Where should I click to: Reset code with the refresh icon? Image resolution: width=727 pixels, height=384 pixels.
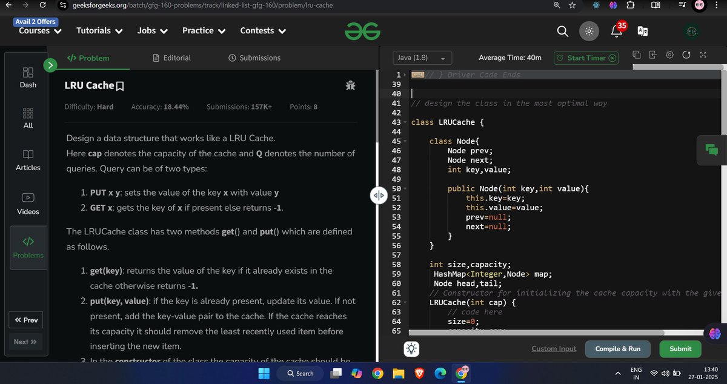click(686, 55)
